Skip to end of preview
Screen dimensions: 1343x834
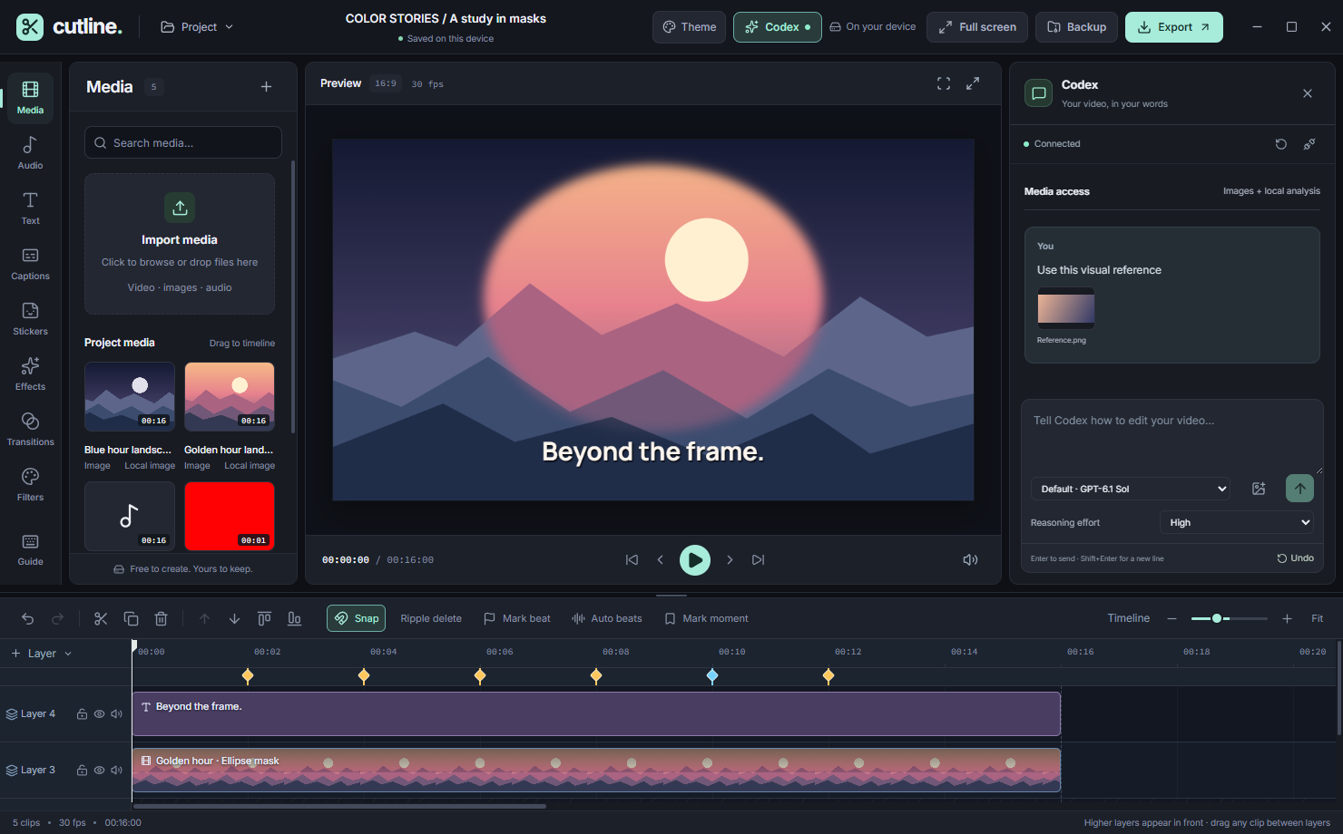click(759, 560)
